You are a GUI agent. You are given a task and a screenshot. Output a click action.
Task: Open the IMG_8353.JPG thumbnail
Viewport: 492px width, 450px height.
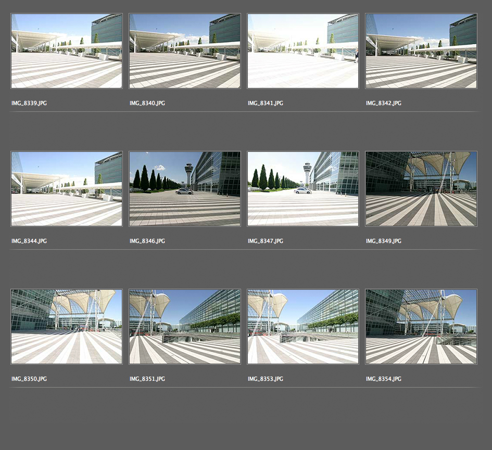click(303, 327)
